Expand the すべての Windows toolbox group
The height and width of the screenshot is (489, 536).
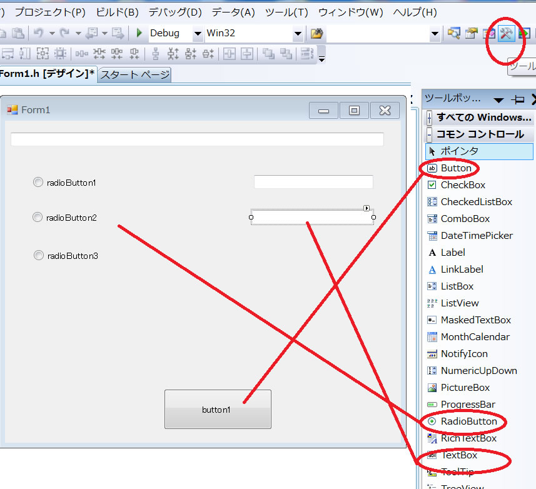[430, 118]
